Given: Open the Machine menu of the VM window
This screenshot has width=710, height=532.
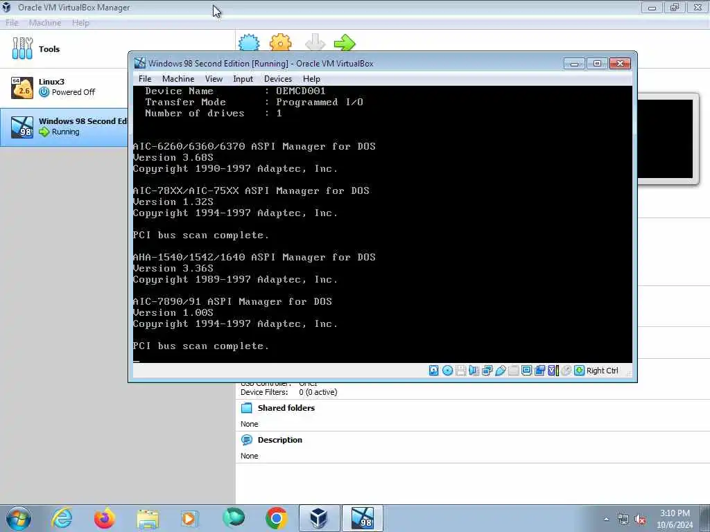Looking at the screenshot, I should tap(178, 79).
